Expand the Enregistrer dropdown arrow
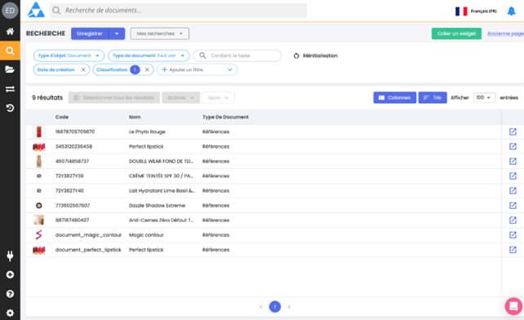The height and width of the screenshot is (320, 524). coord(117,33)
